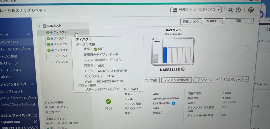
Task: Collapse the ストレージ sidebar section chevron
Action: coord(28,34)
